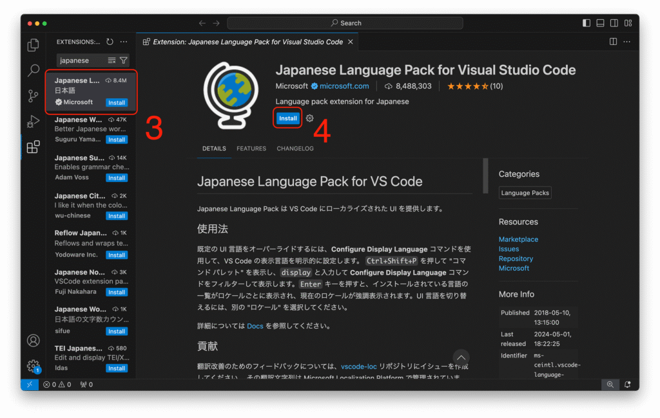
Task: Open editor more actions menu
Action: click(x=626, y=42)
